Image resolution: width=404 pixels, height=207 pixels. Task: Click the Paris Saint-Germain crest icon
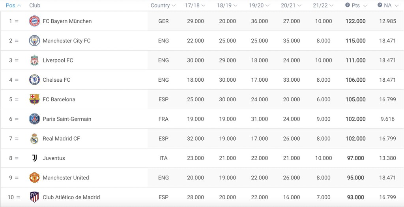(x=34, y=119)
